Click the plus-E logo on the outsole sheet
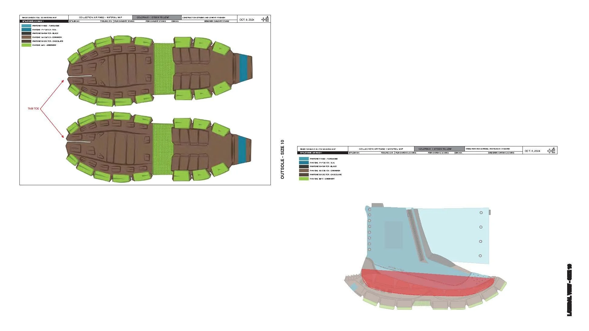Image resolution: width=589 pixels, height=331 pixels. click(265, 19)
